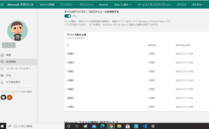The width and height of the screenshot is (209, 129).
Task: Open Microsoft Edge from taskbar
Action: click(x=102, y=126)
